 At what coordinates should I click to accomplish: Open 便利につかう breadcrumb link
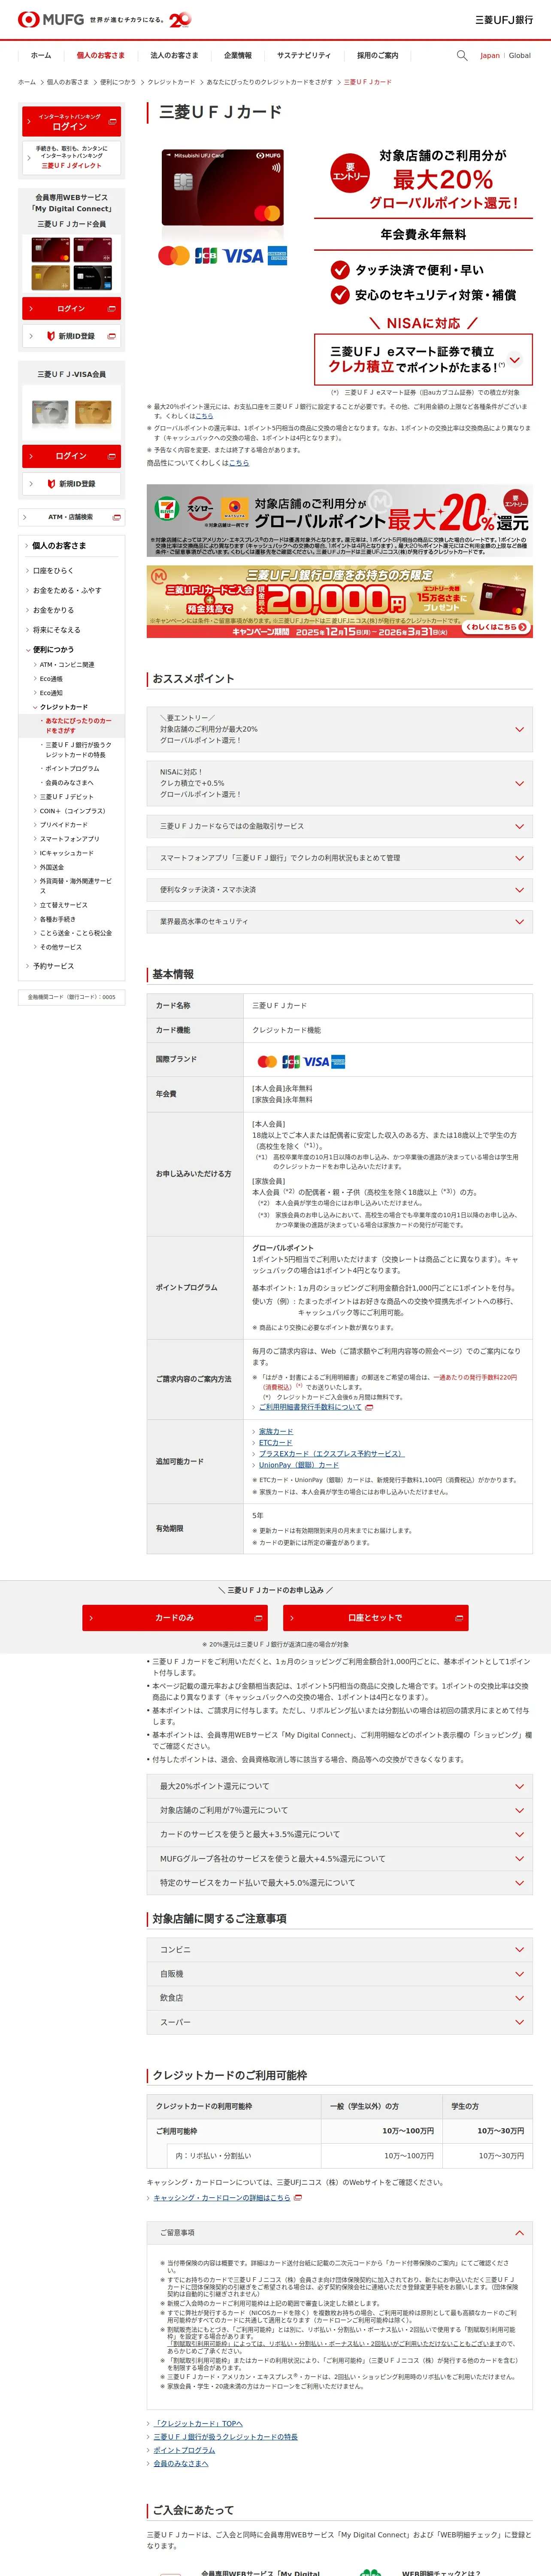click(118, 82)
